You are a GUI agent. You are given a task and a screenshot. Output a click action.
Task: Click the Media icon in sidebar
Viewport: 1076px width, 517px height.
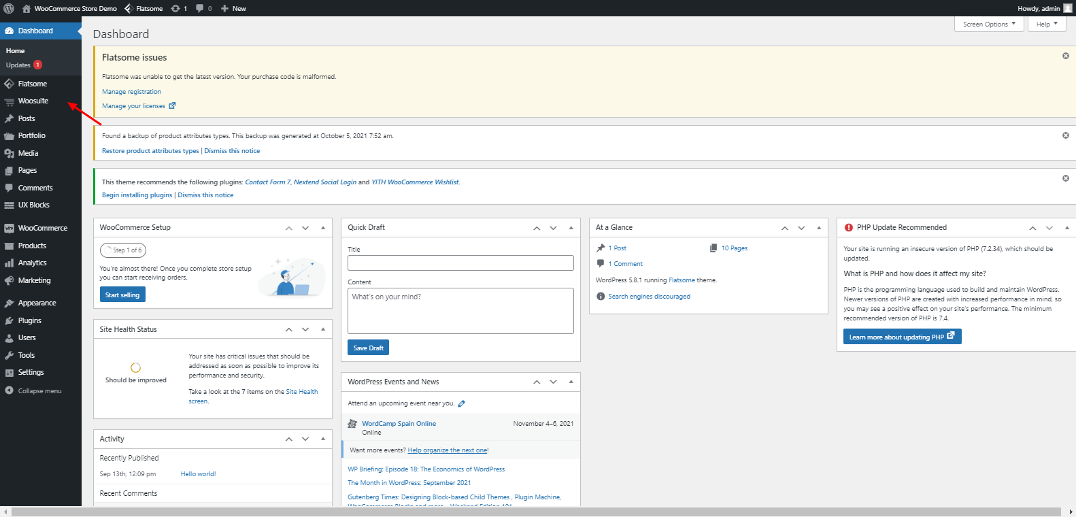(9, 153)
